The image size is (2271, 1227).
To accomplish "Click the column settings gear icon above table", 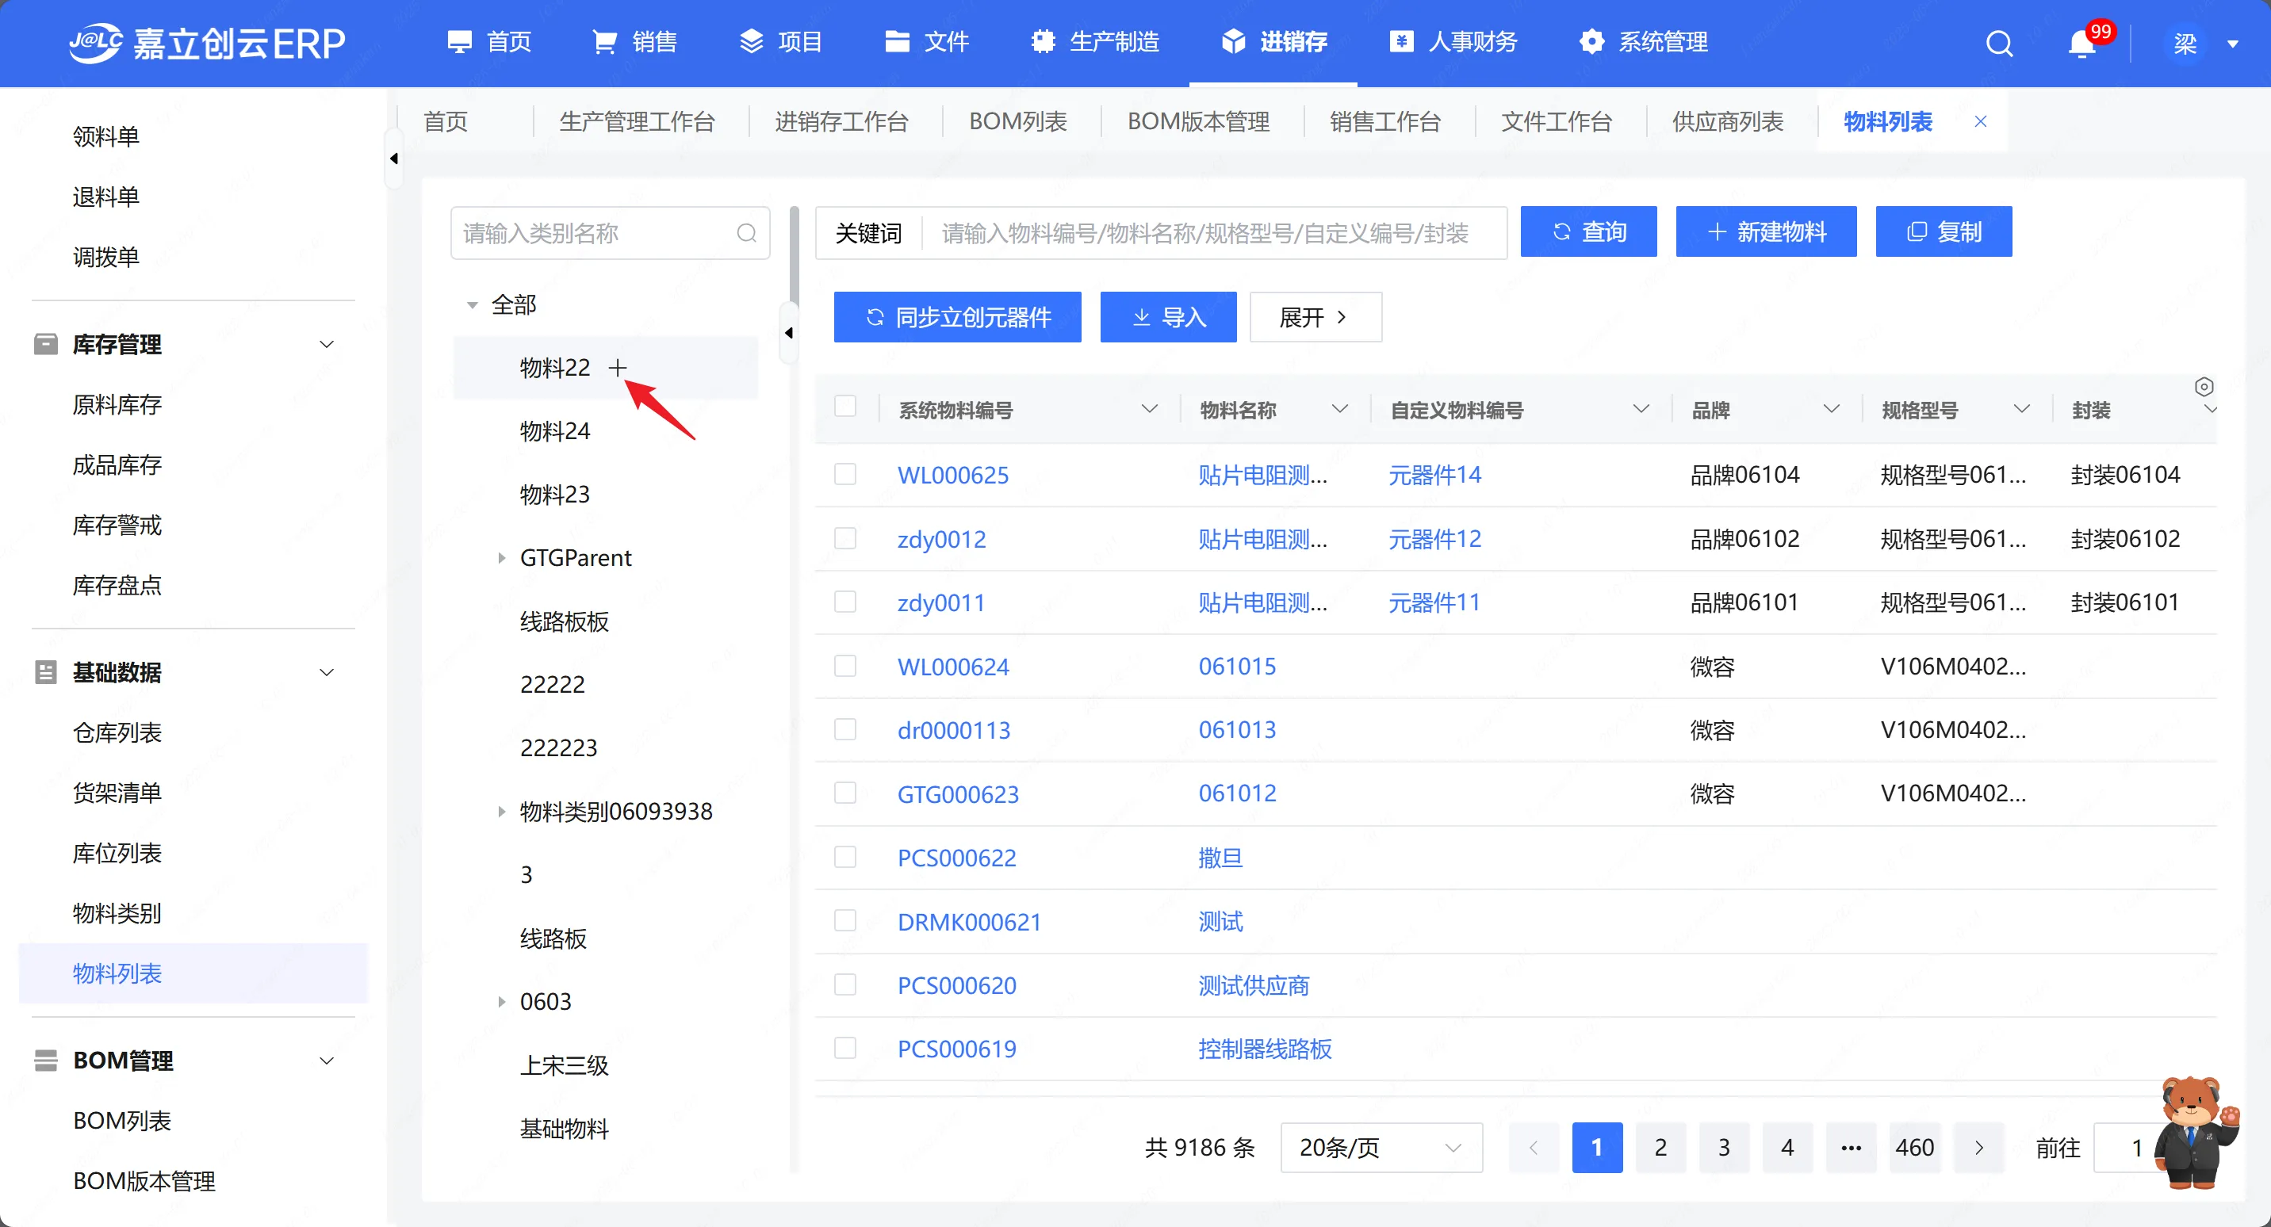I will (x=2203, y=387).
